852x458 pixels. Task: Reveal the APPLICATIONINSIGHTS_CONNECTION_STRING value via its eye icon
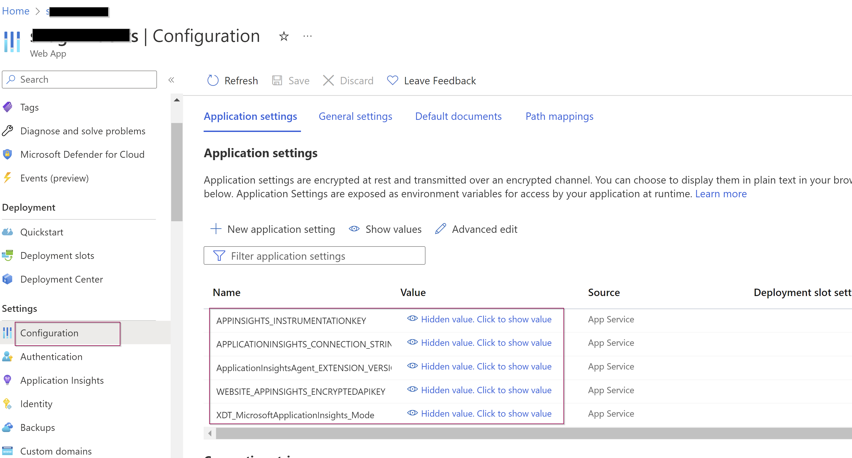pyautogui.click(x=413, y=342)
